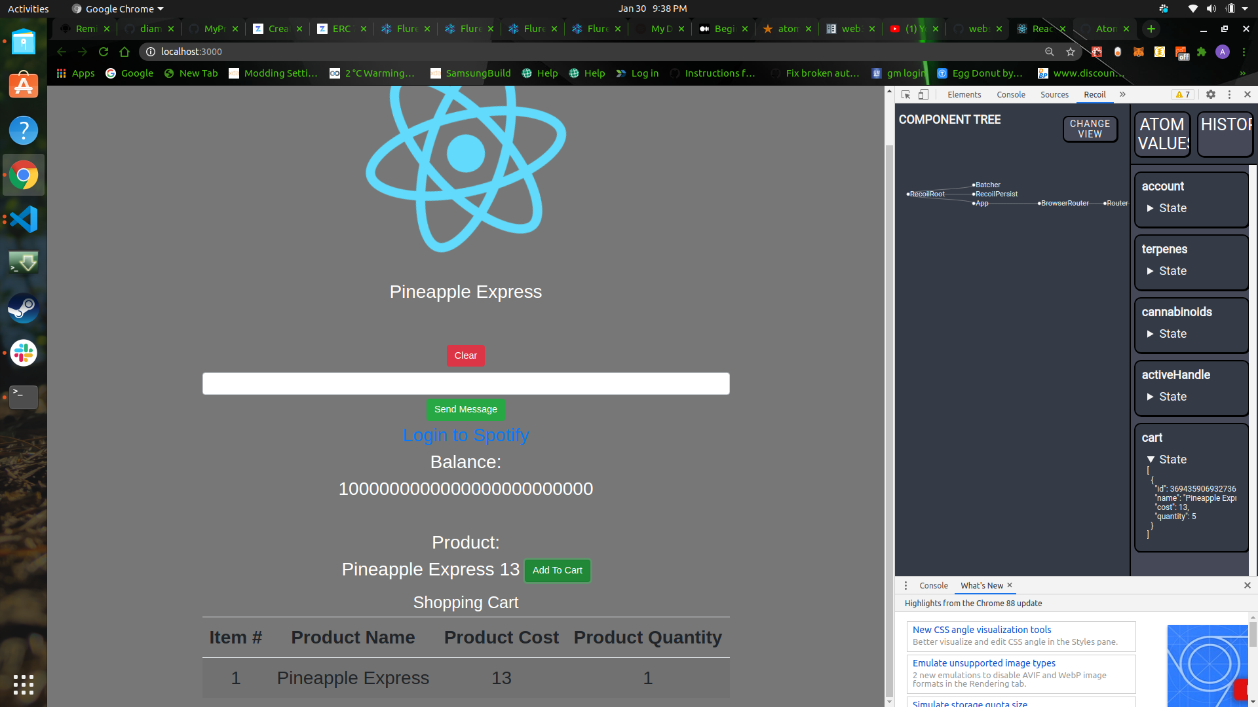The image size is (1258, 707).
Task: Click the back navigation arrow
Action: pyautogui.click(x=62, y=52)
